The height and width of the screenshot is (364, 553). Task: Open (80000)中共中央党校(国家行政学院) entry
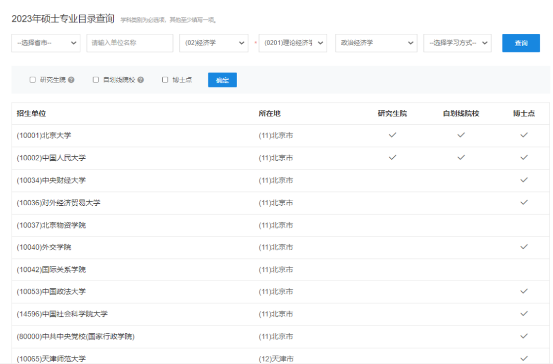pos(75,336)
